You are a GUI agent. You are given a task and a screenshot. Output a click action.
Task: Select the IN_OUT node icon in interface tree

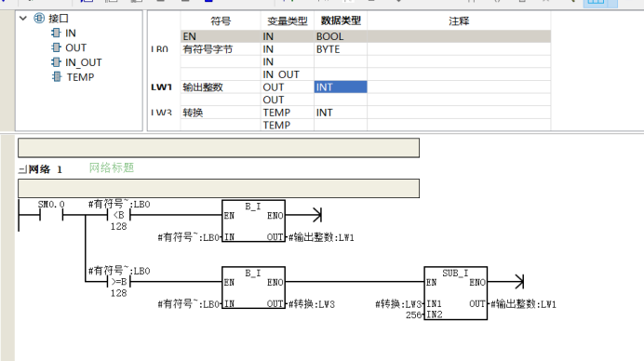(x=56, y=62)
